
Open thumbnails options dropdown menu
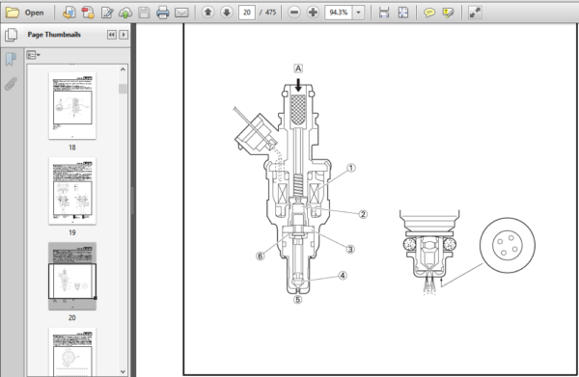(33, 55)
